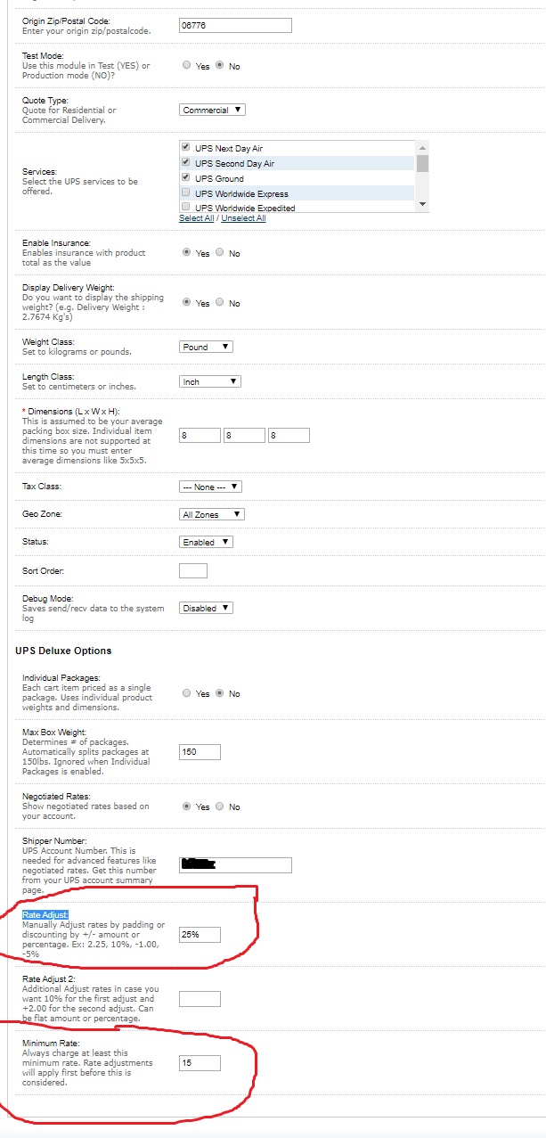
Task: Click the Sort Order input field
Action: pos(193,570)
